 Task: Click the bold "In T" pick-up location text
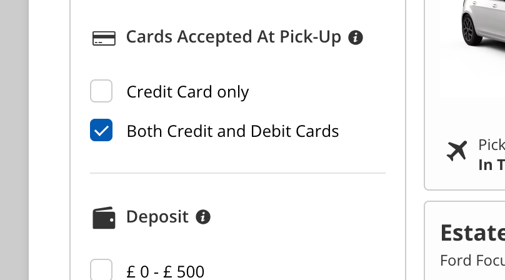click(491, 164)
